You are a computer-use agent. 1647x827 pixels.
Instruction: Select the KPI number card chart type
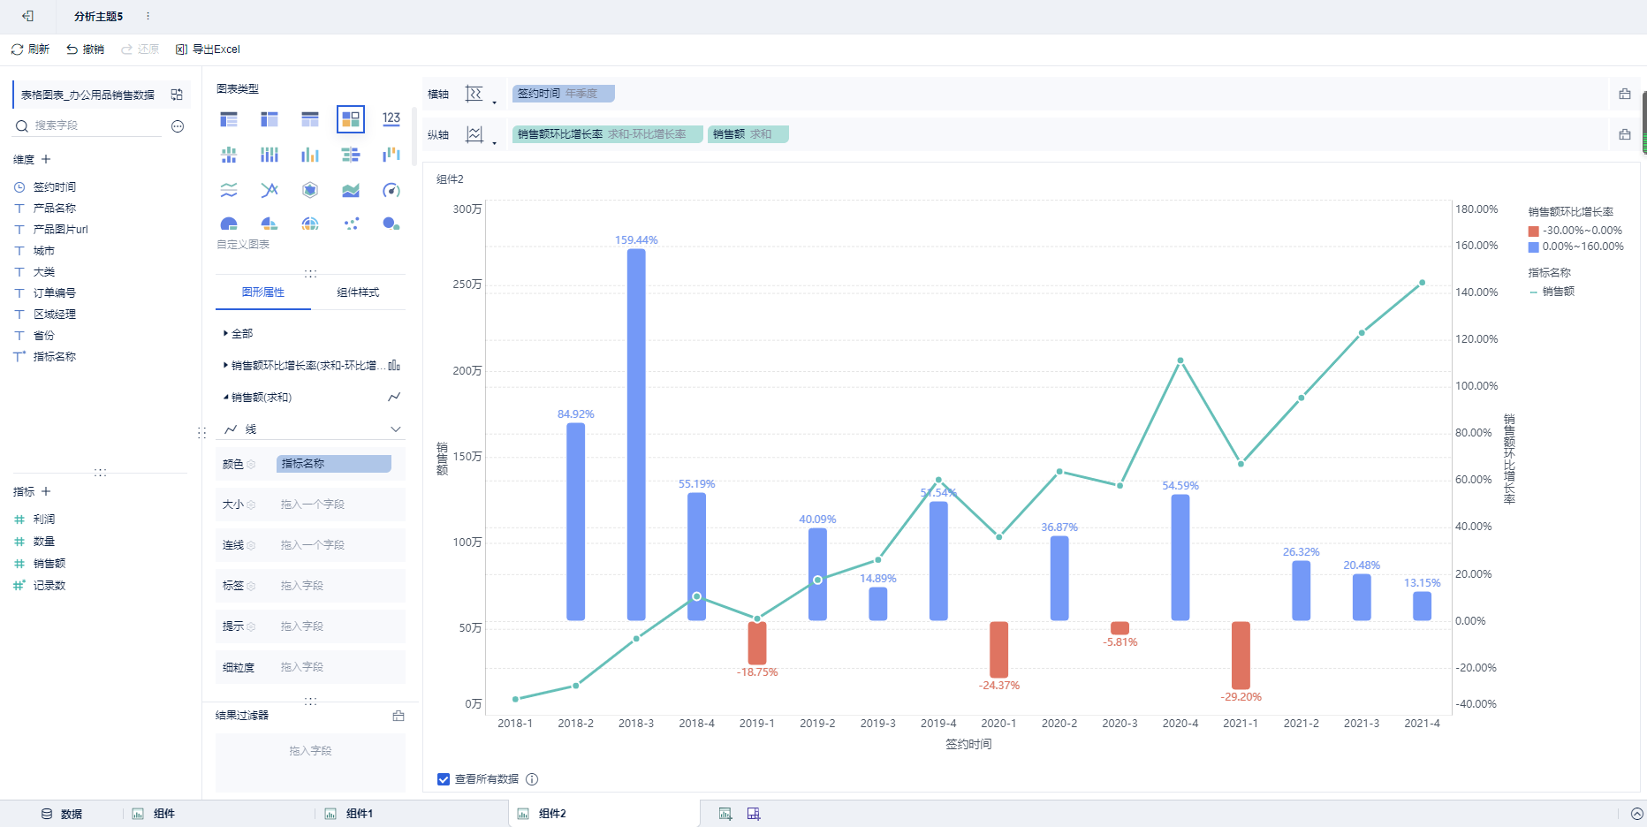(391, 118)
